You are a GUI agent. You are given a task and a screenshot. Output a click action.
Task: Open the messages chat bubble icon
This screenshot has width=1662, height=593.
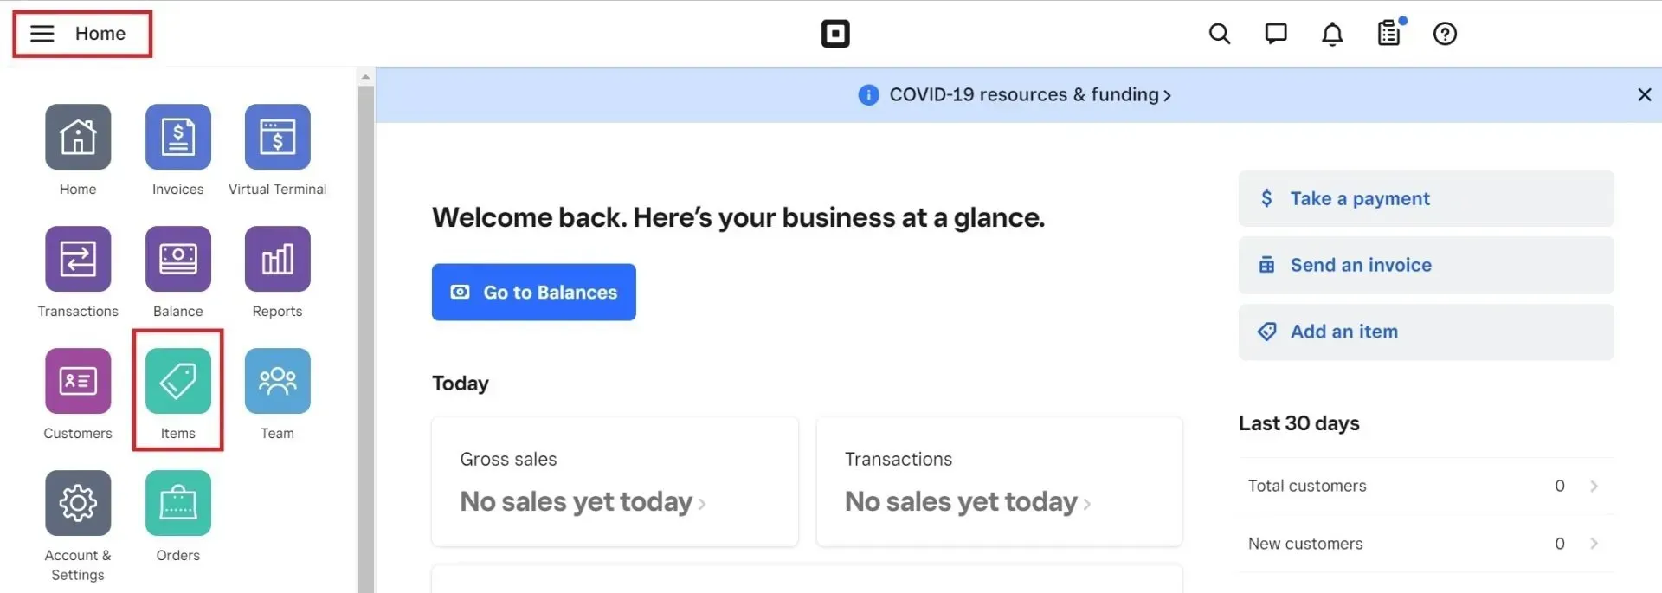pos(1276,34)
